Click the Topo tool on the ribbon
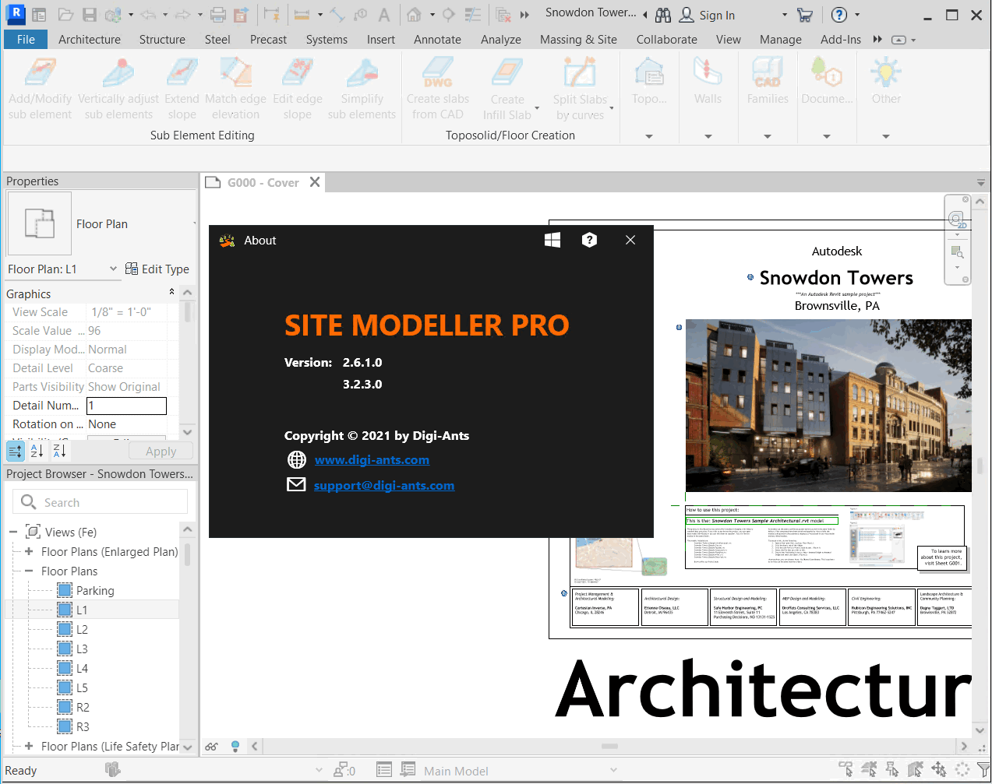The width and height of the screenshot is (992, 784). pos(649,86)
